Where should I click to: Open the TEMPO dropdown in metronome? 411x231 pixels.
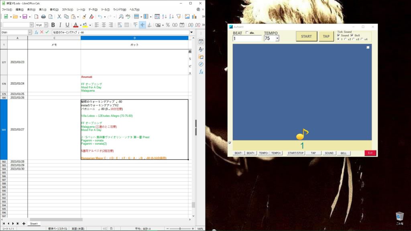coord(277,39)
